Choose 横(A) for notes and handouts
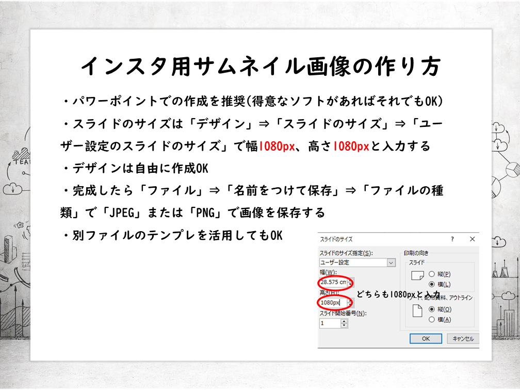Image resolution: width=520 pixels, height=390 pixels. [x=432, y=320]
